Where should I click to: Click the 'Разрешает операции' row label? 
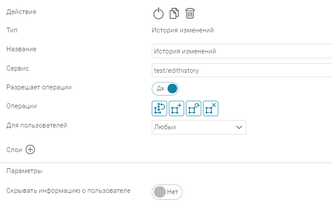39,87
